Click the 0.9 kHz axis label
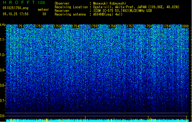The width and height of the screenshot is (192, 122). point(3,70)
